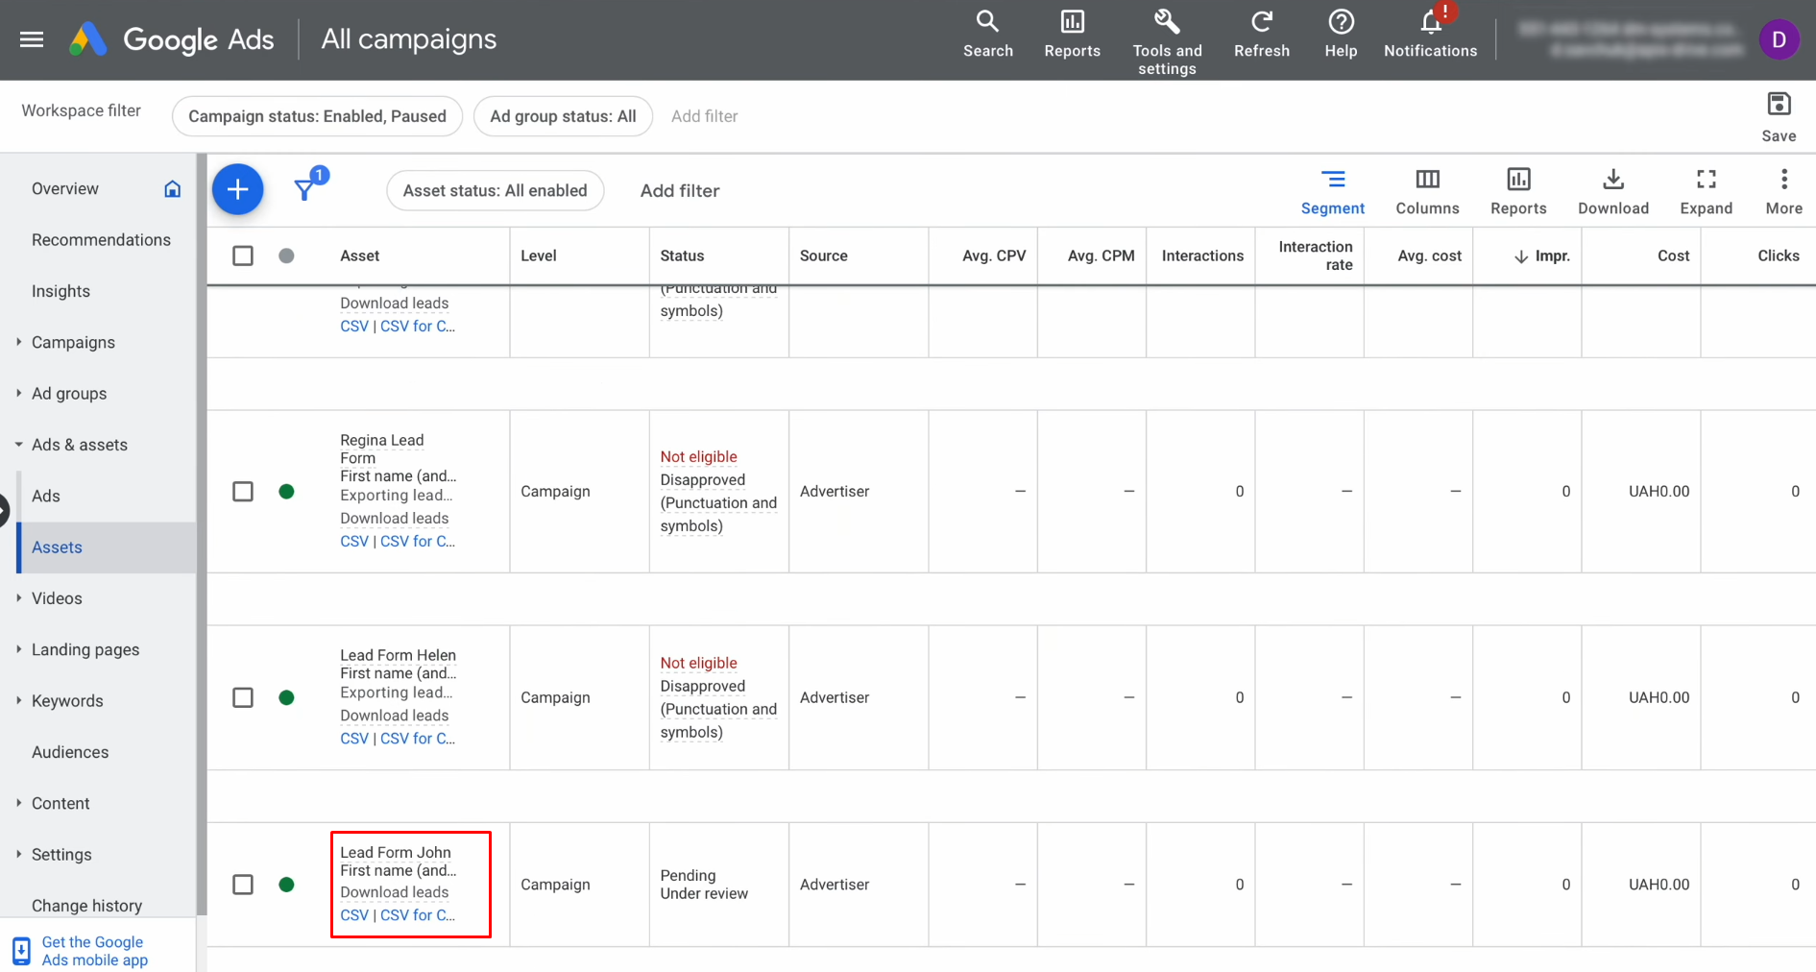Click the status dot column header
Image resolution: width=1816 pixels, height=972 pixels.
click(286, 255)
